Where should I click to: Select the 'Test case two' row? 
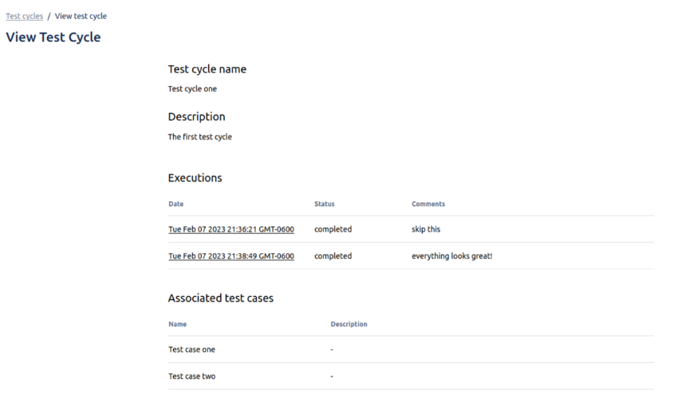pyautogui.click(x=191, y=376)
